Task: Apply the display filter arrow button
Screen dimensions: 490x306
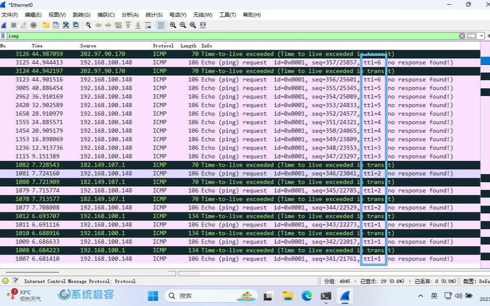Action: pos(472,36)
